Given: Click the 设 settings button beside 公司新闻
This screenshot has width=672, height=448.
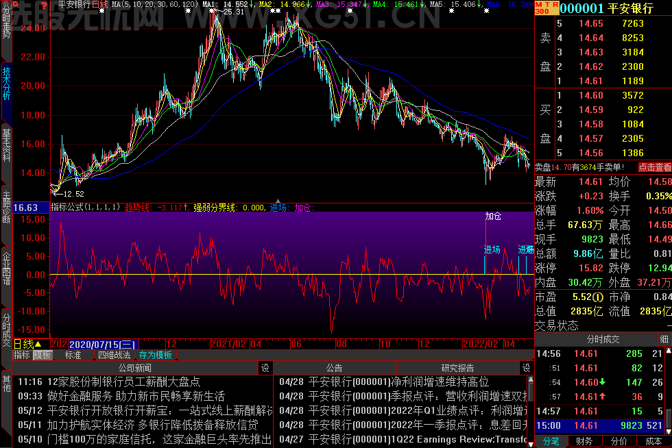Looking at the screenshot, I should (x=265, y=368).
